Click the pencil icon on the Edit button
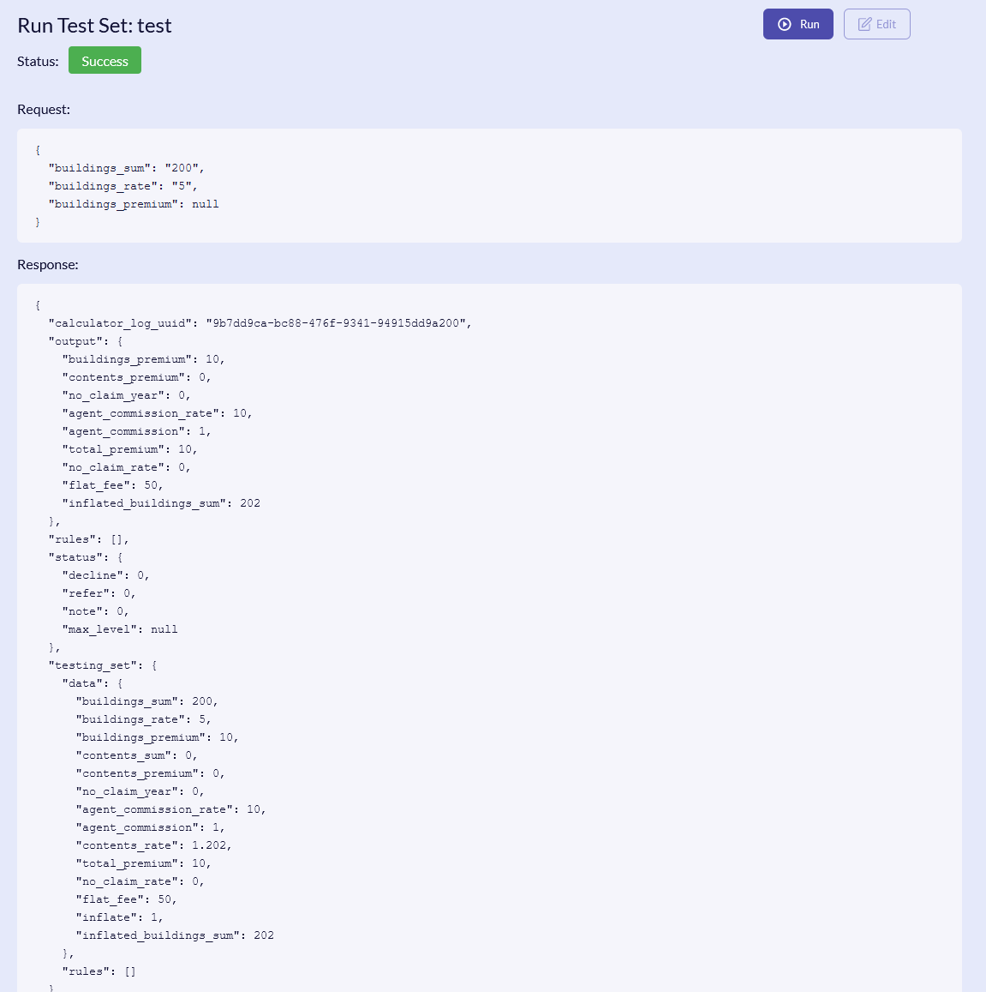Image resolution: width=986 pixels, height=992 pixels. (864, 24)
